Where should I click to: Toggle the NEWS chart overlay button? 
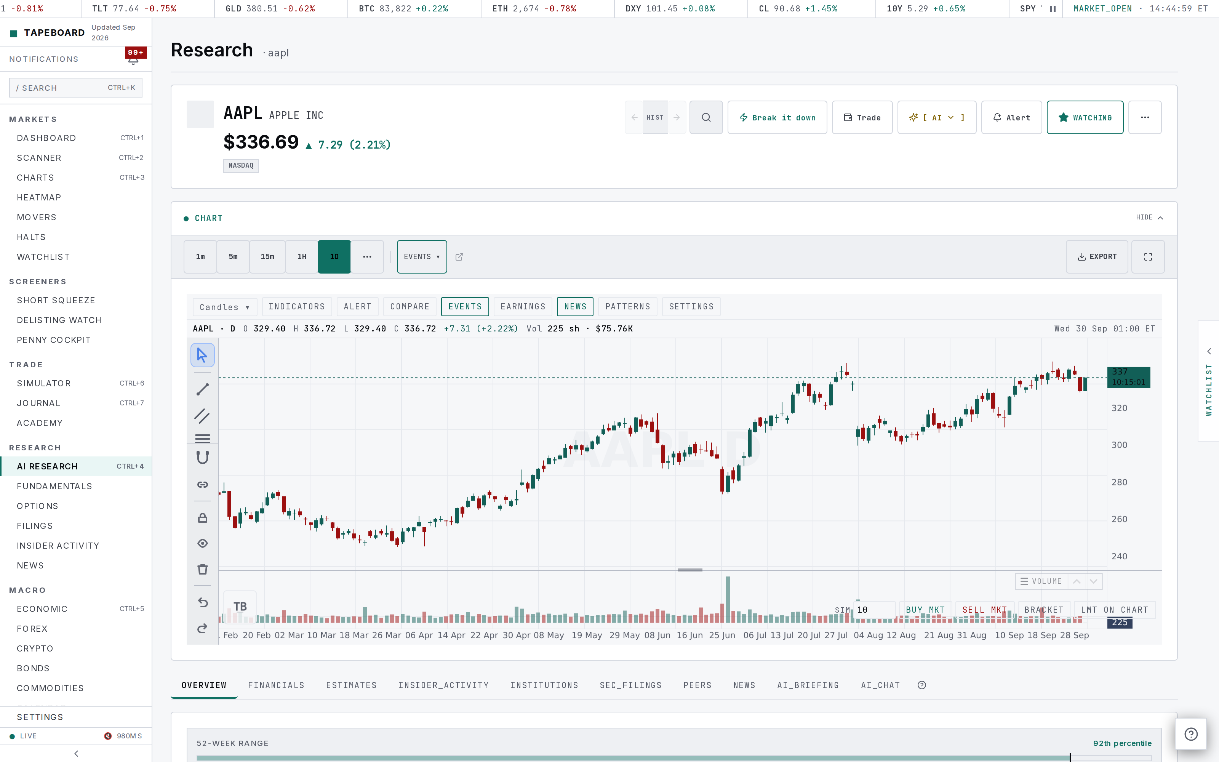[575, 307]
